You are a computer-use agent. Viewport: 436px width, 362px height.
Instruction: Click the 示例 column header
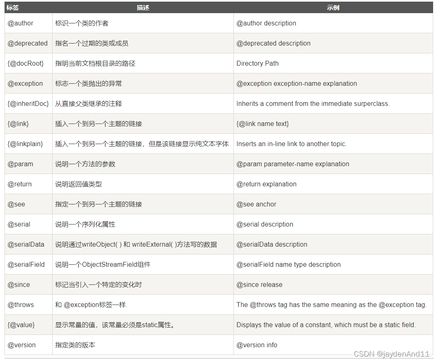tap(333, 8)
